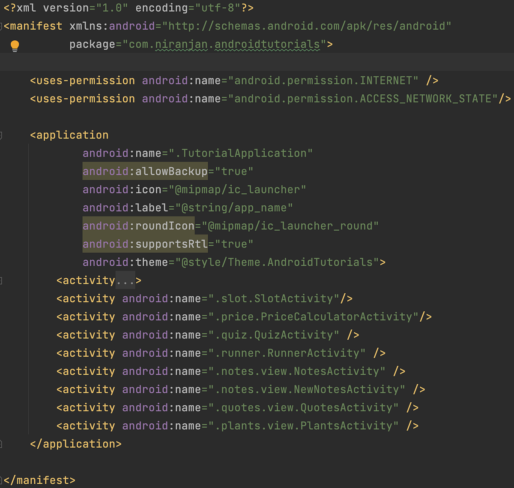Select the highlighted android:allowBackup attribute
This screenshot has width=514, height=488.
click(x=145, y=171)
